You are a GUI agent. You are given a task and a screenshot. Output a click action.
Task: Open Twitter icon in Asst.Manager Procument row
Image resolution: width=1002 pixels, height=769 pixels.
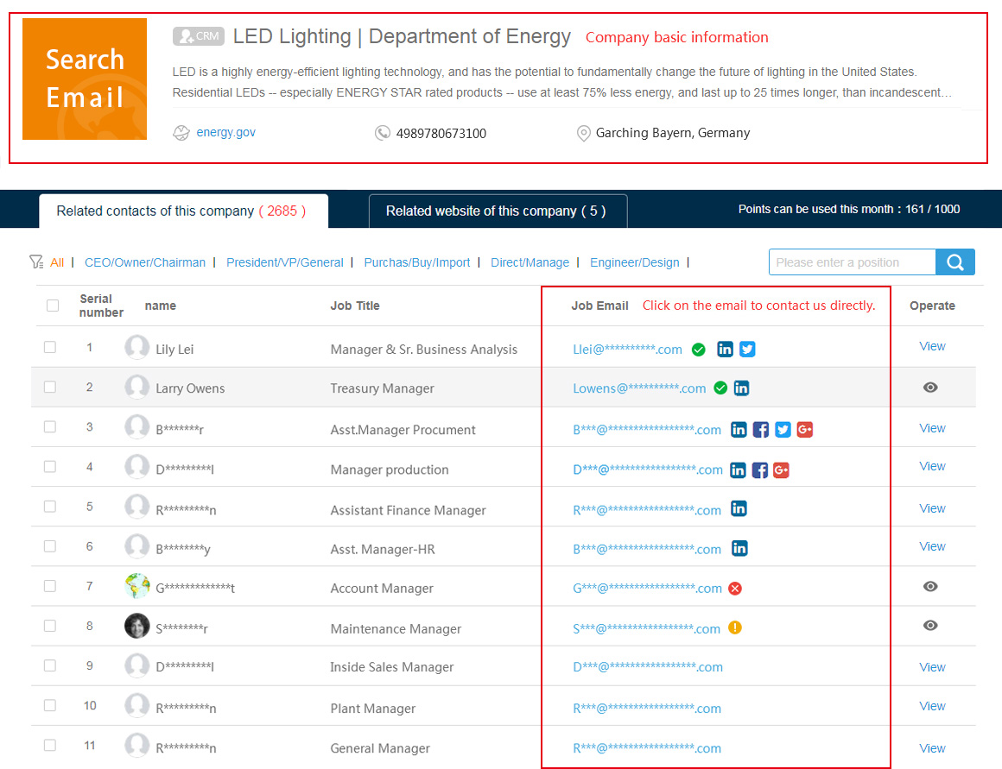[783, 429]
